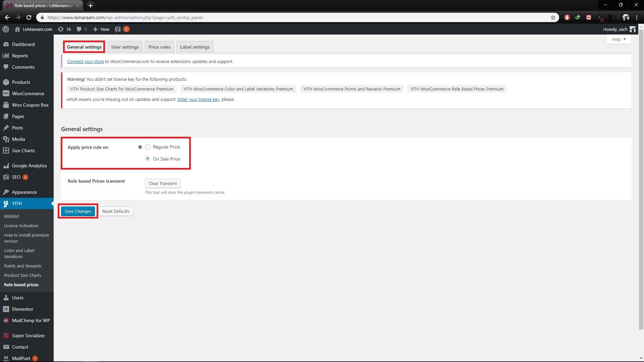Open Chrome's three-dot menu
The image size is (644, 362).
pos(637,17)
